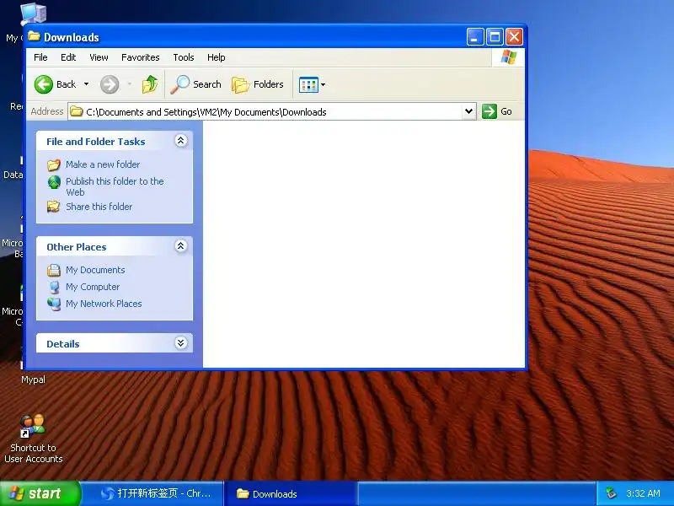Screen dimensions: 674x506
Task: Open the File menu
Action: point(40,57)
